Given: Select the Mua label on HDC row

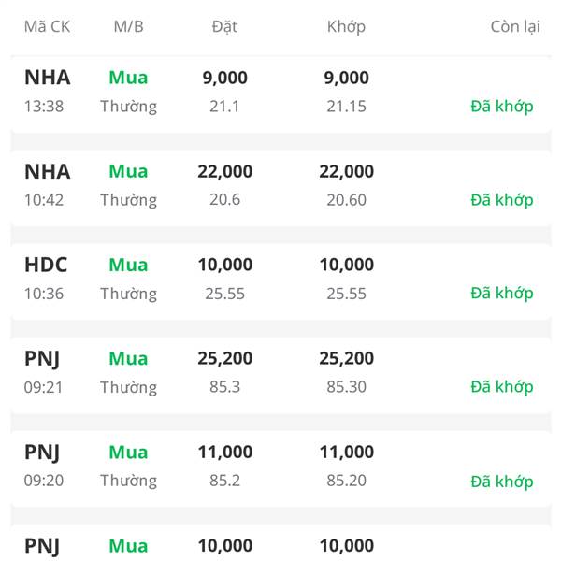Looking at the screenshot, I should [128, 266].
